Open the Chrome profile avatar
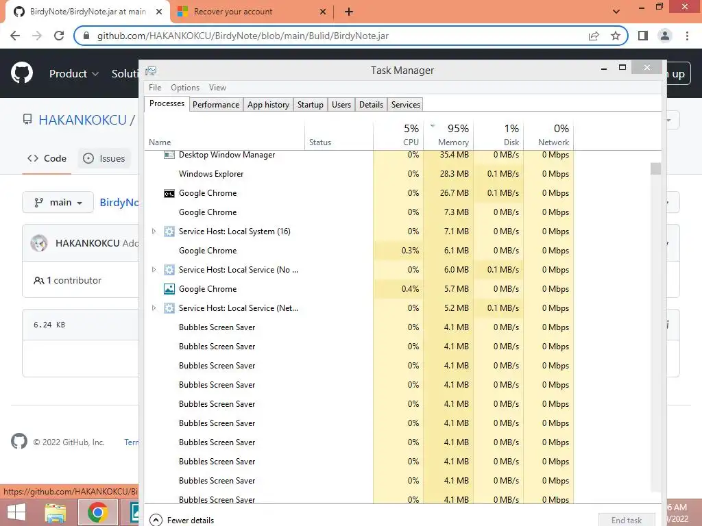This screenshot has height=526, width=702. (x=665, y=36)
